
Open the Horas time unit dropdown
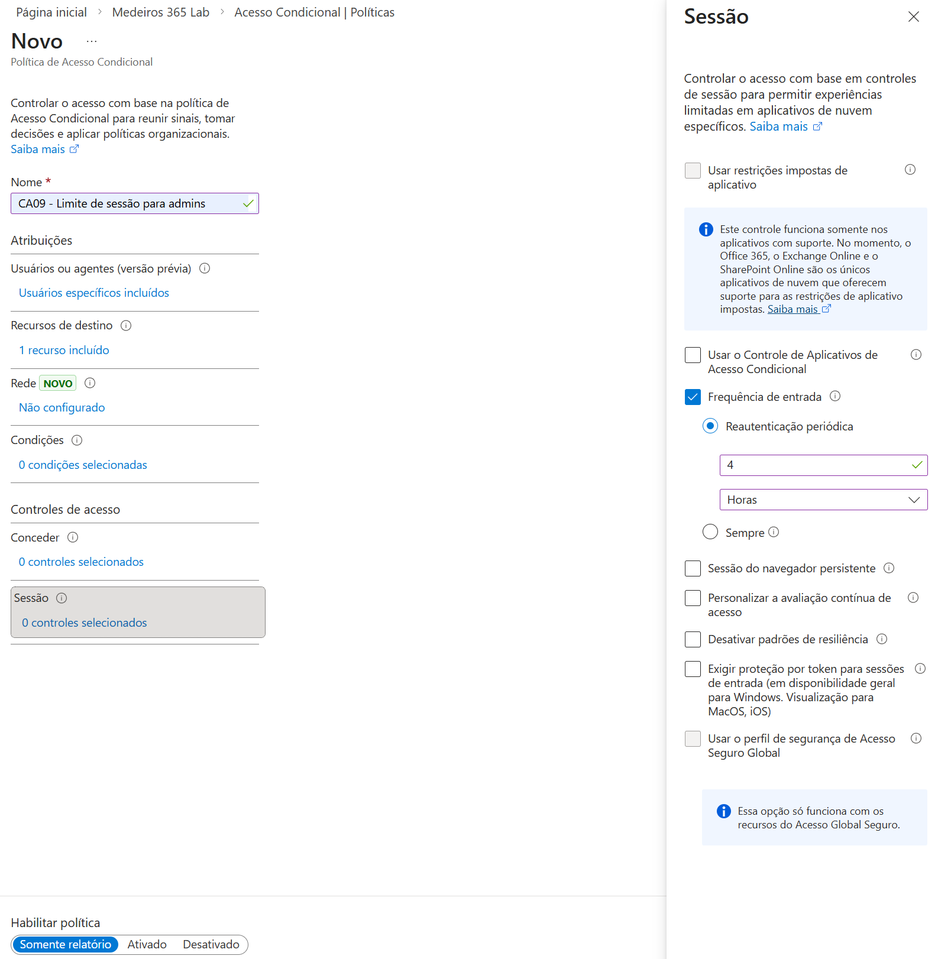(x=823, y=500)
